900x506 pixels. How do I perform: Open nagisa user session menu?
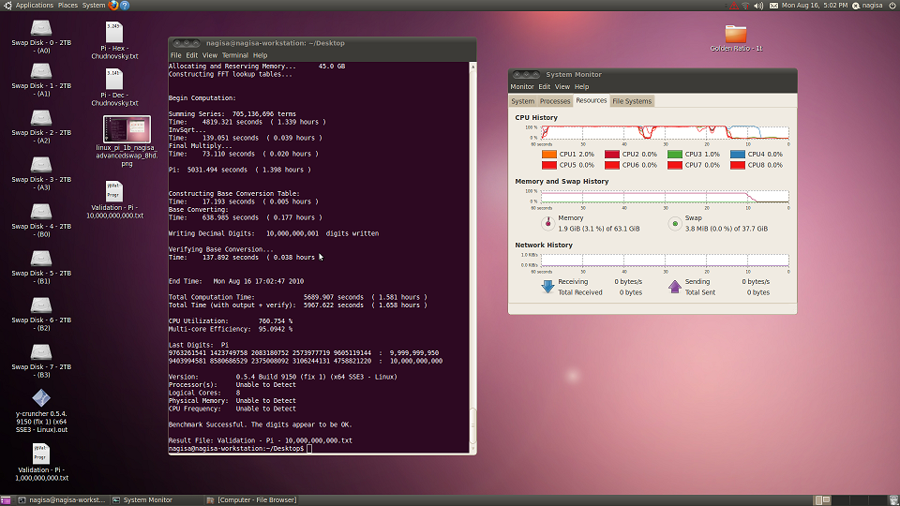pyautogui.click(x=871, y=5)
